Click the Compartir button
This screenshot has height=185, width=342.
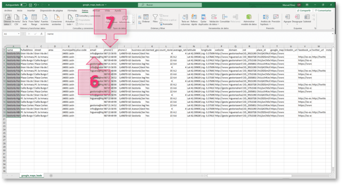tap(304, 10)
